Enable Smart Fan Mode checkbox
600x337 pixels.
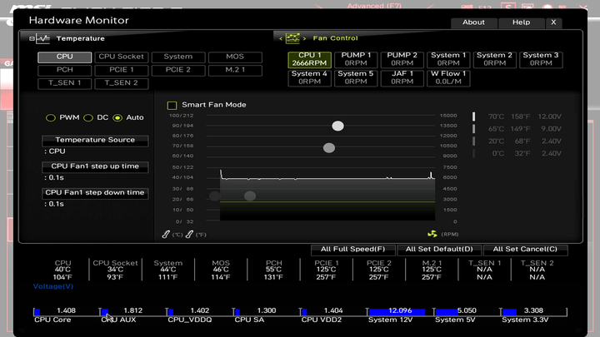[x=172, y=105]
